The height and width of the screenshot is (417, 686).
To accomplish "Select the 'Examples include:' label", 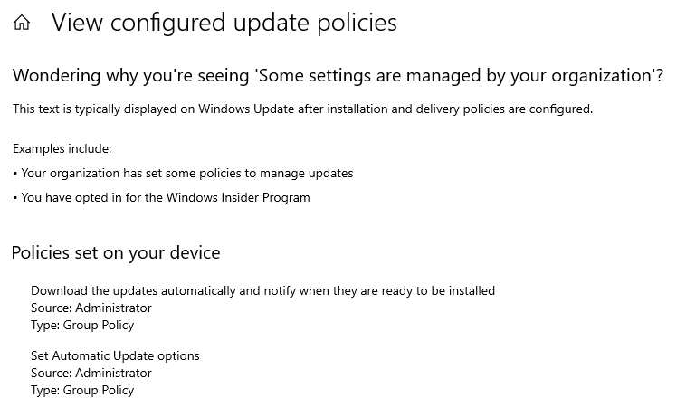I will tap(62, 149).
